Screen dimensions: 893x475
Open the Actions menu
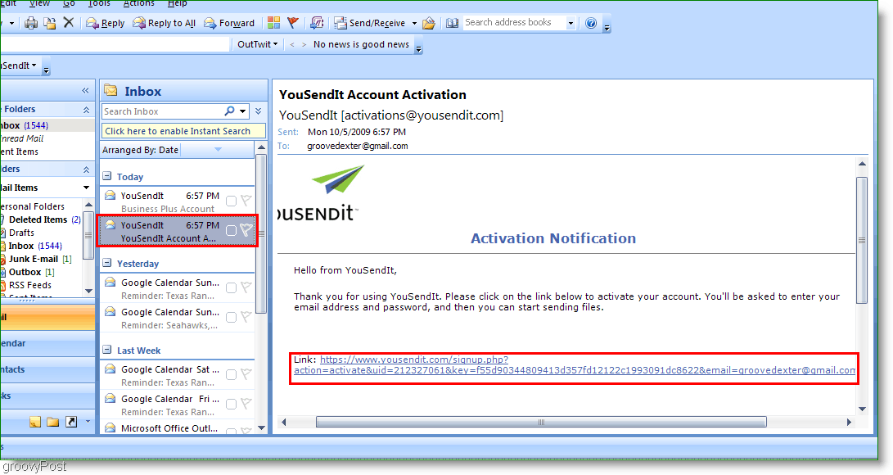(139, 3)
